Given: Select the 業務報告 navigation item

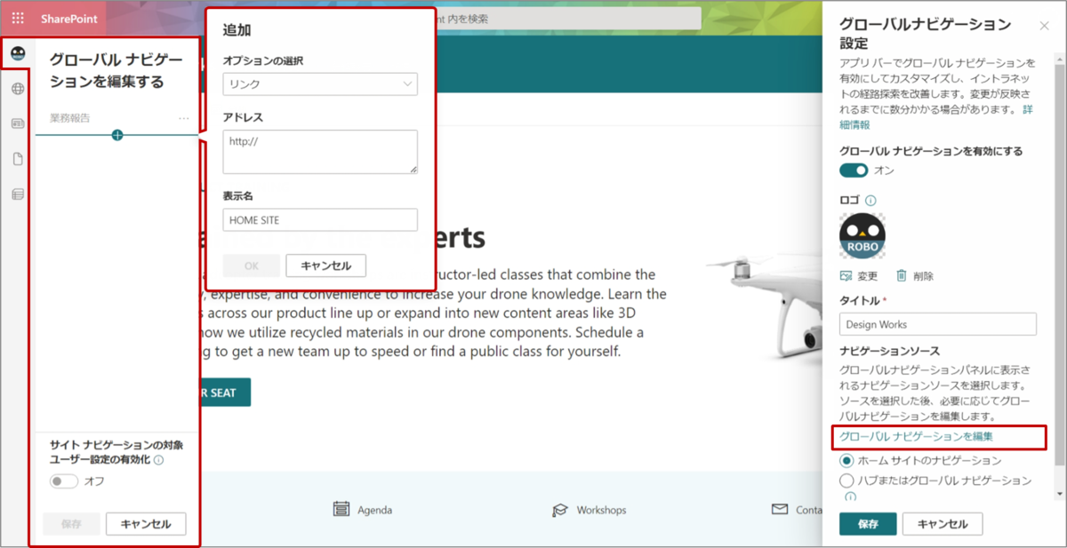Looking at the screenshot, I should pyautogui.click(x=70, y=118).
